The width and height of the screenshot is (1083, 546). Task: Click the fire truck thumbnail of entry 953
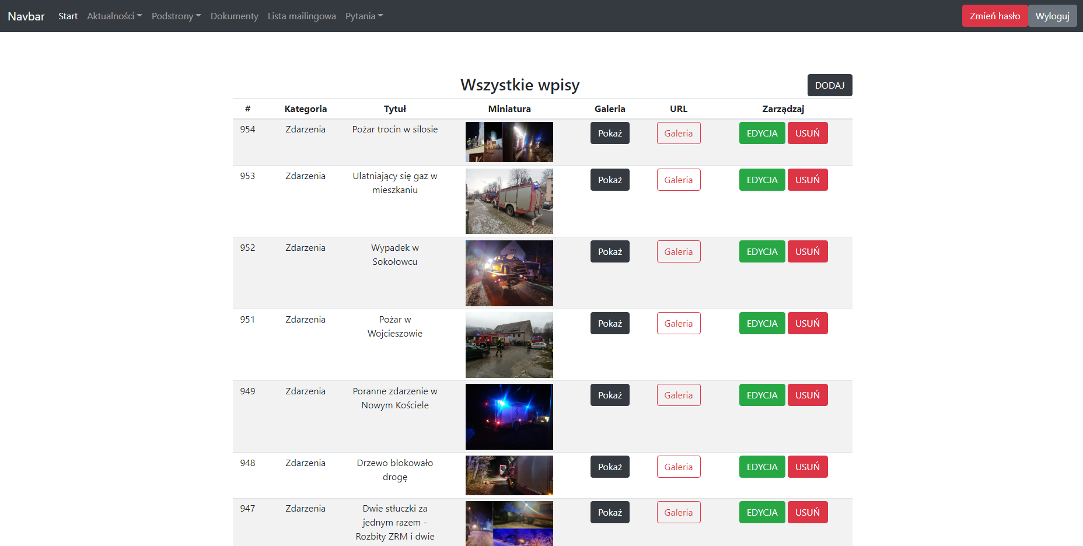tap(509, 201)
